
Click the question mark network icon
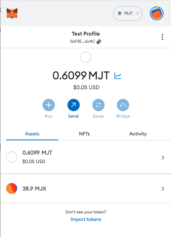click(120, 13)
